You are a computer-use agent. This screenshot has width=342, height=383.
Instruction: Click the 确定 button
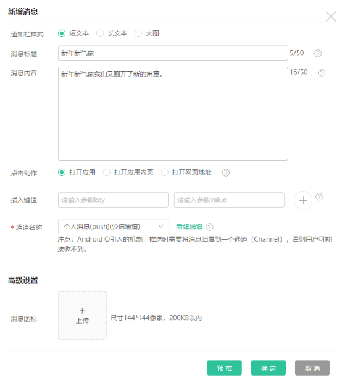(x=269, y=368)
